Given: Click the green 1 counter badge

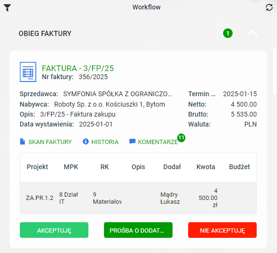Looking at the screenshot, I should pyautogui.click(x=228, y=33).
